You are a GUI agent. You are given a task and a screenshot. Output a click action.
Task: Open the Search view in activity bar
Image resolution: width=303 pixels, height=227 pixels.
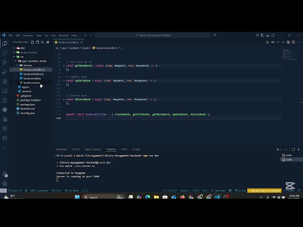click(x=5, y=53)
